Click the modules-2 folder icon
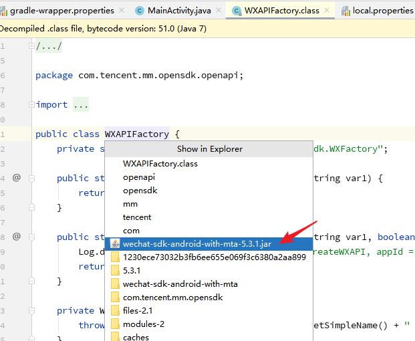Screen dimensions: 415x341 coord(115,324)
